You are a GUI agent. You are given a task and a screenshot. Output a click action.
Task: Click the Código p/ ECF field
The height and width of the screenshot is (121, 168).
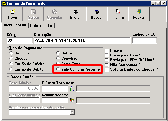click(x=144, y=40)
